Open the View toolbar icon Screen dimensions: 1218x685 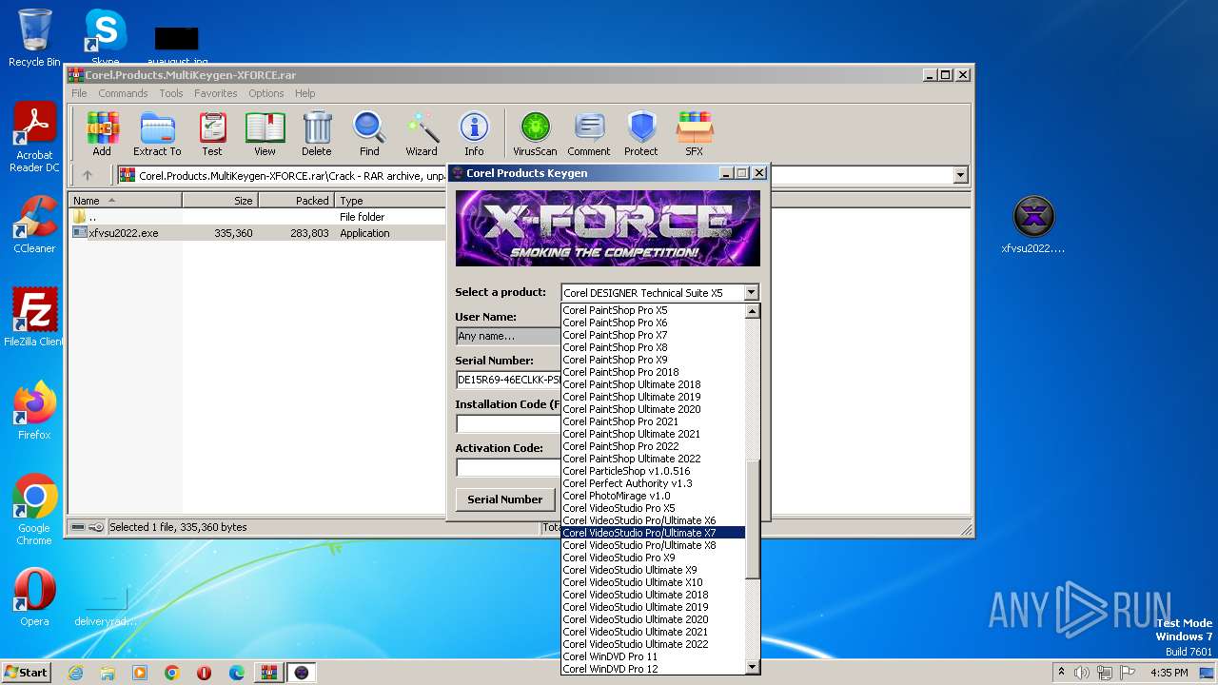click(265, 133)
